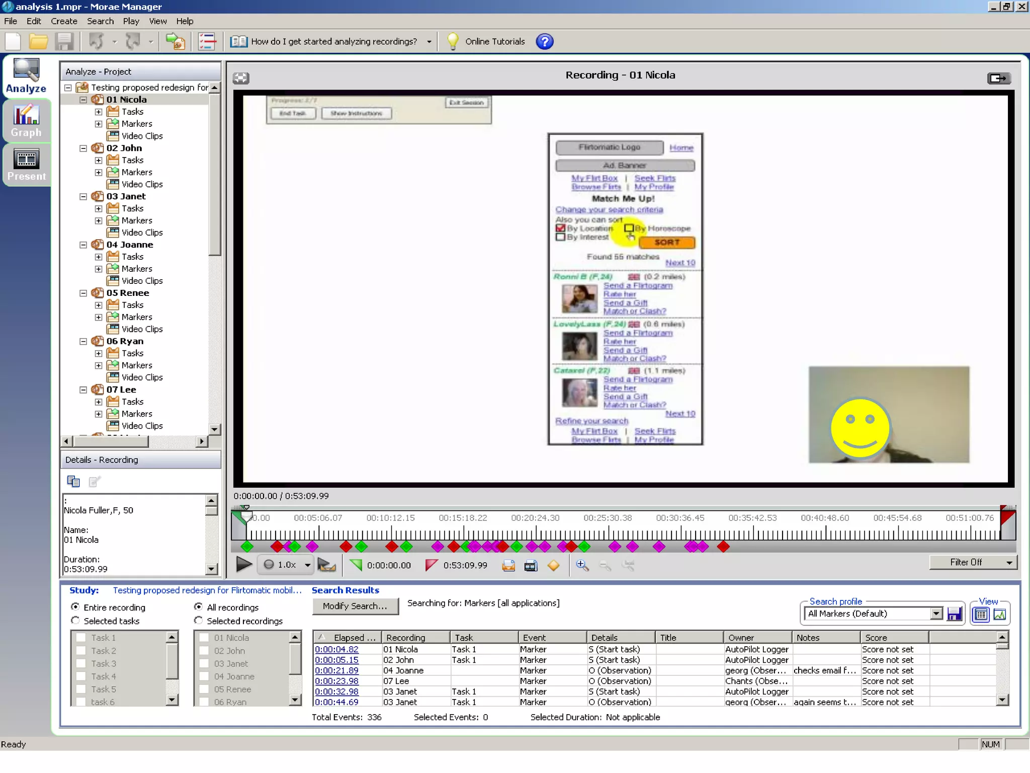Open the File menu
Image resolution: width=1030 pixels, height=773 pixels.
pyautogui.click(x=11, y=21)
